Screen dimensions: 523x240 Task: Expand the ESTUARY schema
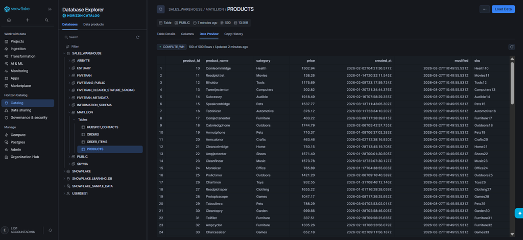(69, 68)
